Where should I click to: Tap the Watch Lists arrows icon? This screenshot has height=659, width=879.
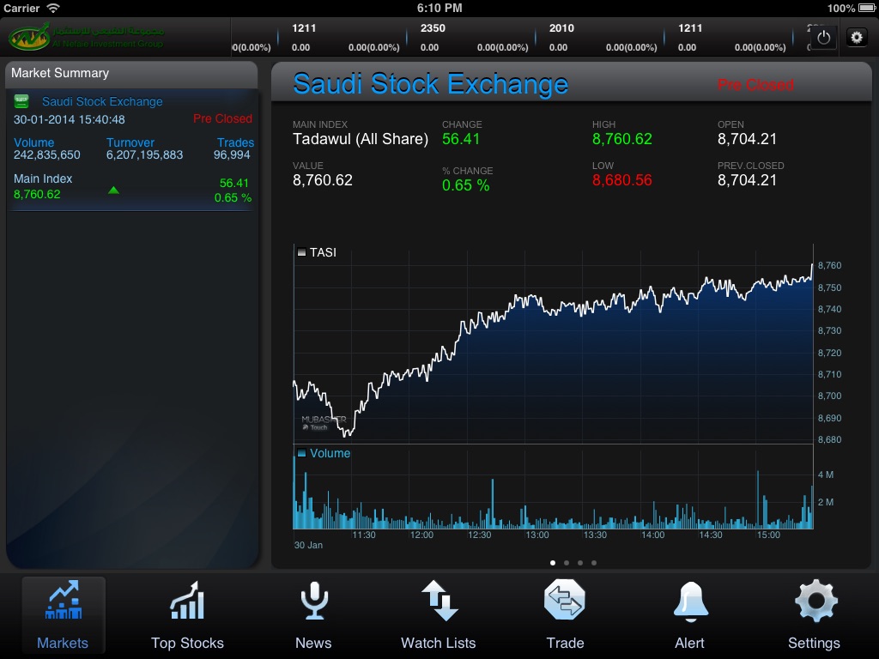pyautogui.click(x=439, y=600)
